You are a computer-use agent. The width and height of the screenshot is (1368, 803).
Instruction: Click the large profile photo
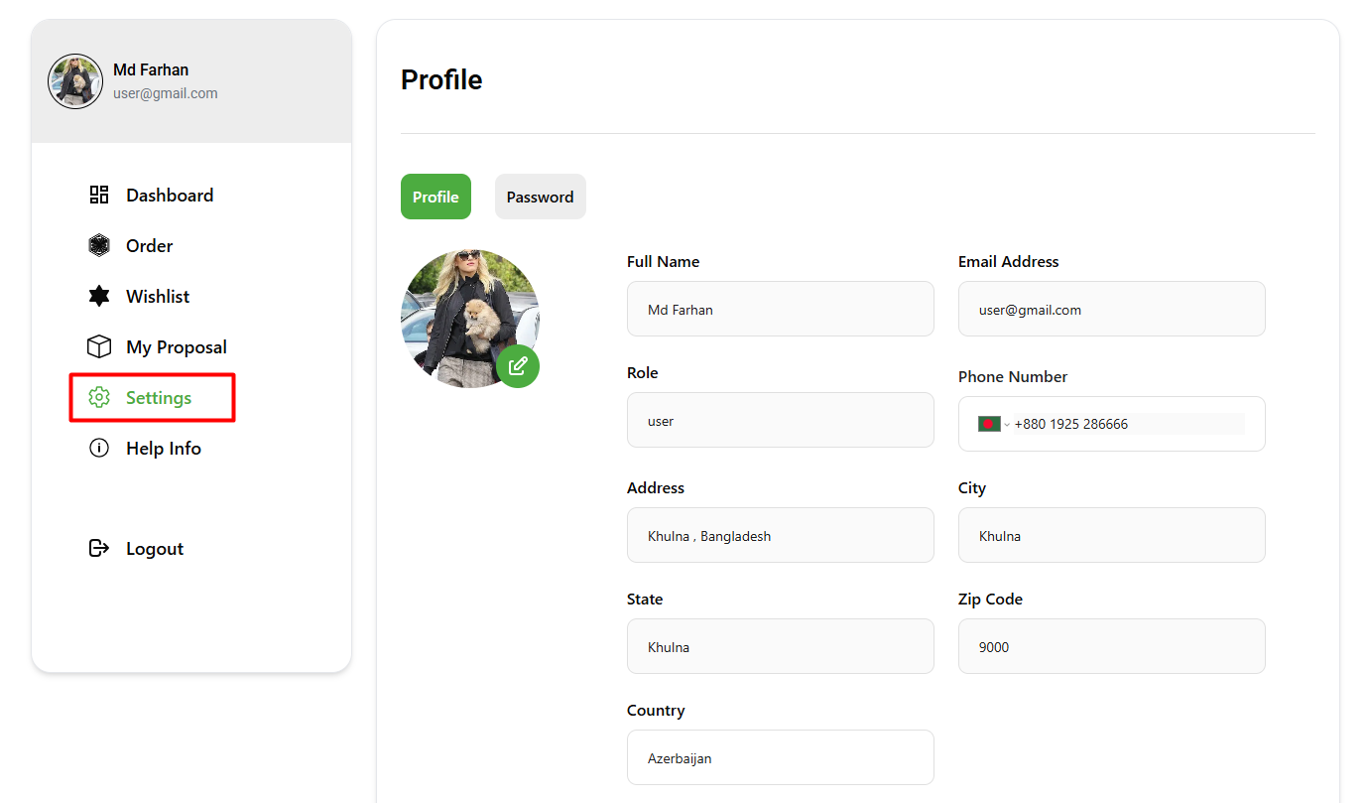tap(470, 319)
